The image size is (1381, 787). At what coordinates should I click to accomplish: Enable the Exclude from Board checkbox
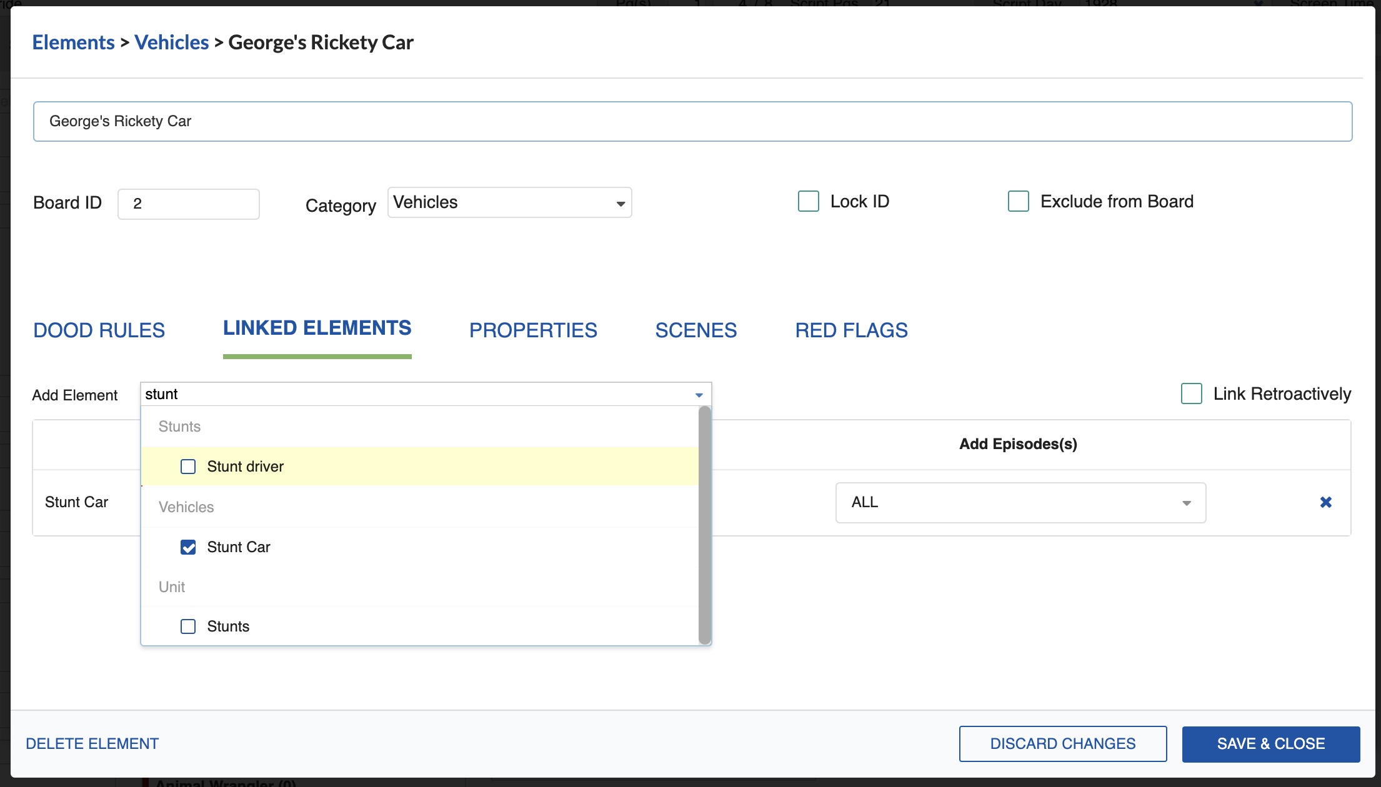(x=1018, y=201)
